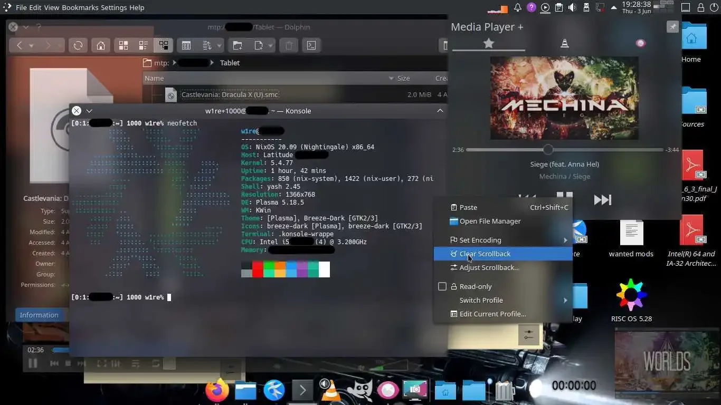This screenshot has height=405, width=721.
Task: Create a new folder in Dolphin
Action: click(238, 45)
